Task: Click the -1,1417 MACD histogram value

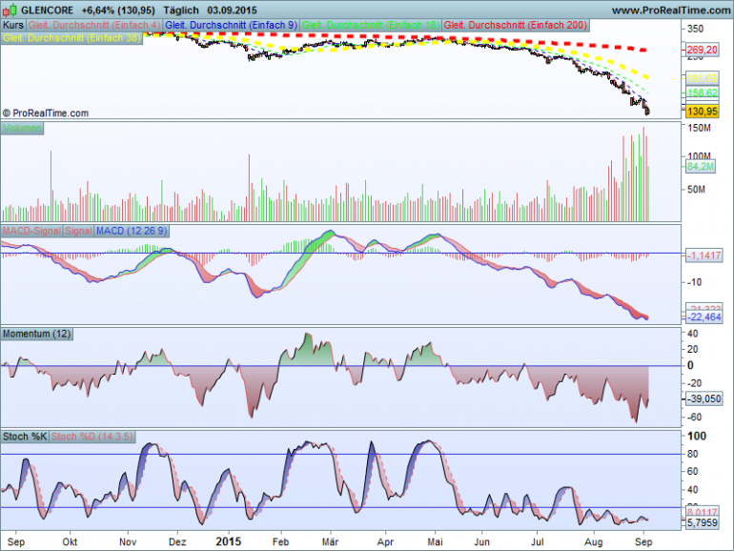Action: [703, 255]
